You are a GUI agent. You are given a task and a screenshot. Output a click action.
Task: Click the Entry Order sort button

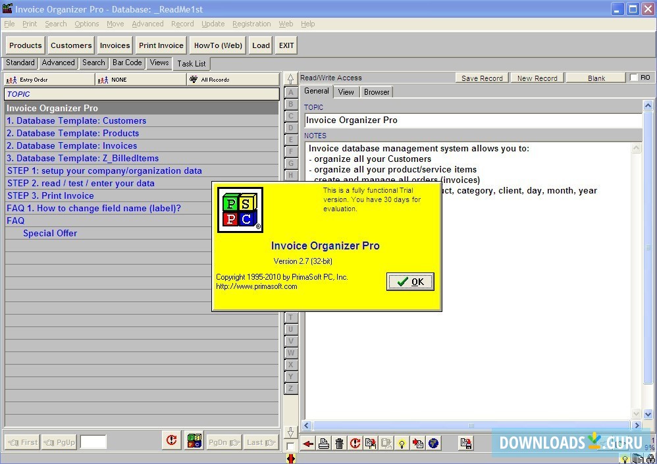pyautogui.click(x=49, y=80)
